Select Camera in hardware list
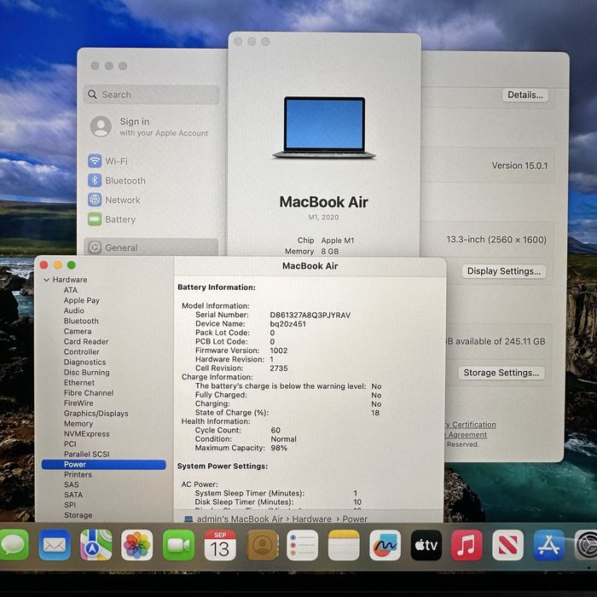Screen dimensions: 597x597 (78, 331)
